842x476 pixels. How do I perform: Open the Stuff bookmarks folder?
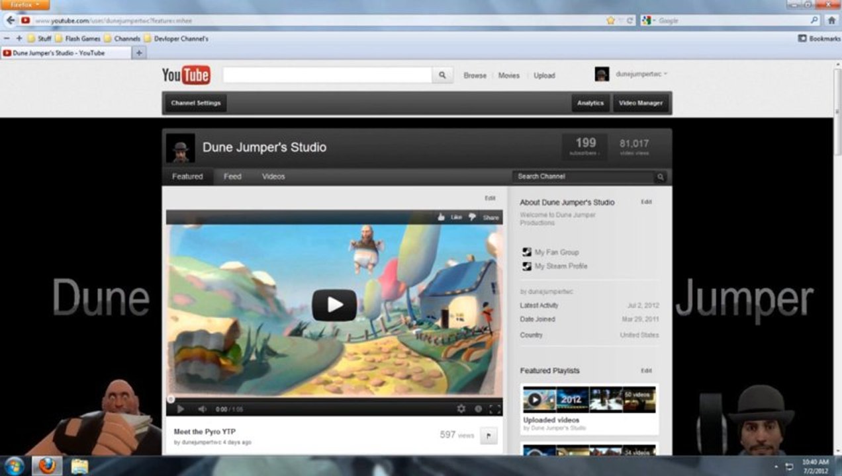pos(39,38)
